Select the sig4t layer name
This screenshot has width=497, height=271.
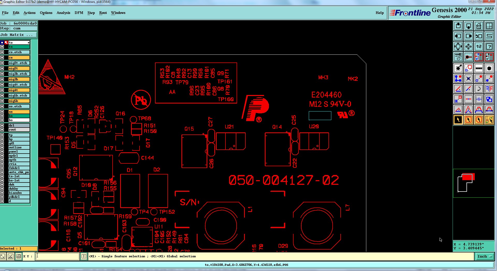(x=19, y=90)
